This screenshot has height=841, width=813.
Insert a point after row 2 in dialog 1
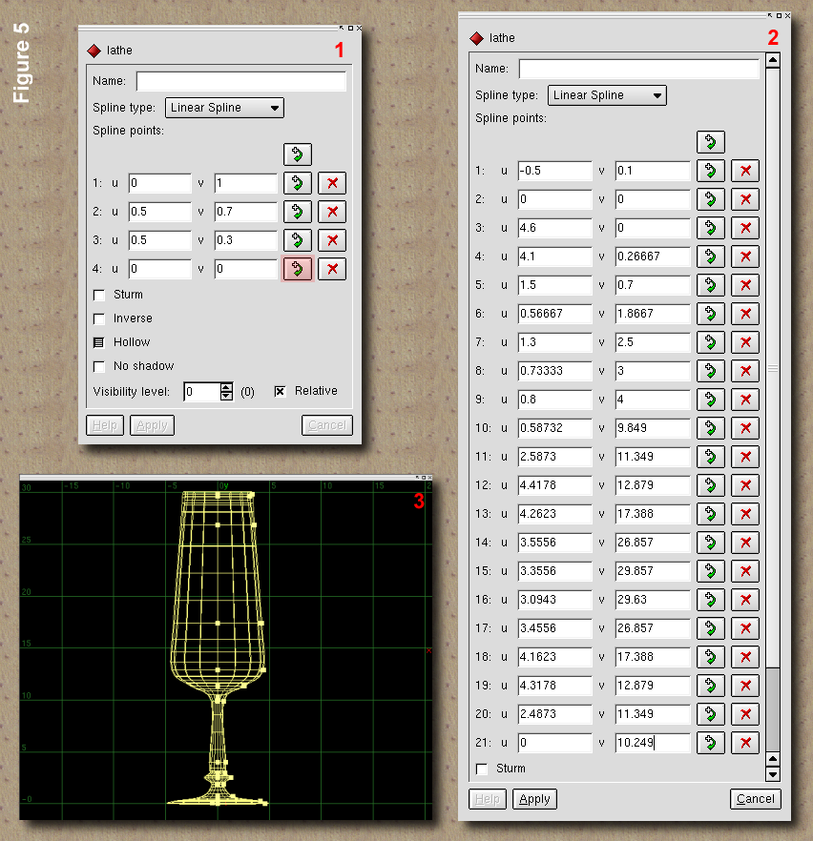click(298, 212)
